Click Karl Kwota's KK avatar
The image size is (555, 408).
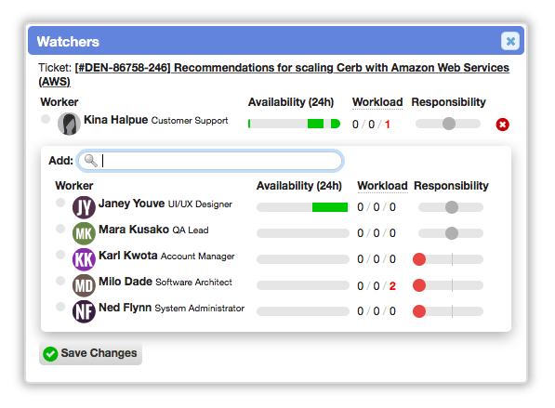(84, 259)
